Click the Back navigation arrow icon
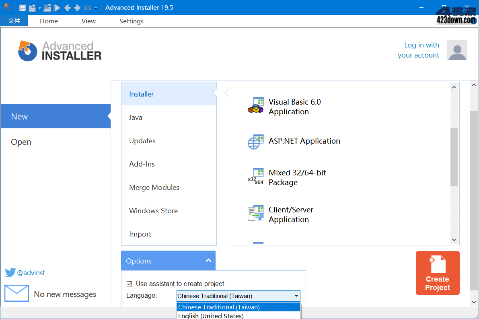The width and height of the screenshot is (479, 319). (68, 7)
